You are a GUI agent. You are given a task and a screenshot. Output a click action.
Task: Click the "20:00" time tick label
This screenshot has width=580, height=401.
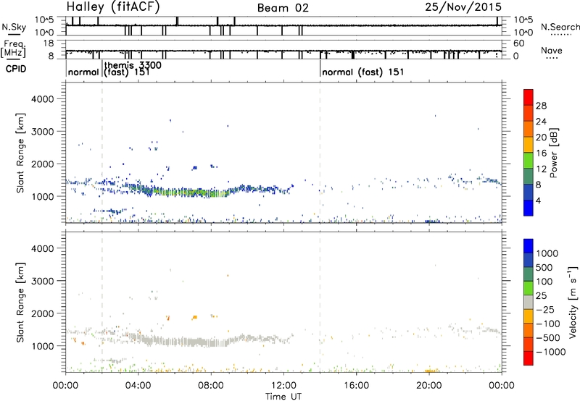click(428, 386)
